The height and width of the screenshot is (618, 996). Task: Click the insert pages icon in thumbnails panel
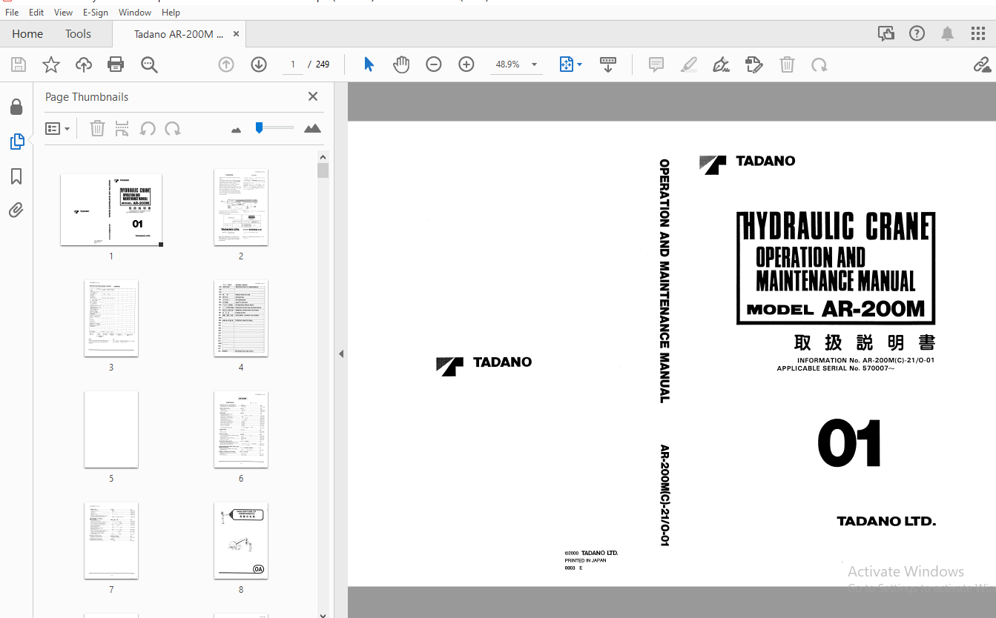pyautogui.click(x=122, y=128)
